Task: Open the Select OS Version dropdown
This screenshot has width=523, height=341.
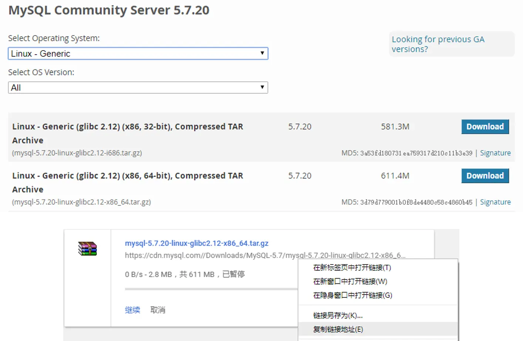Action: (x=138, y=88)
